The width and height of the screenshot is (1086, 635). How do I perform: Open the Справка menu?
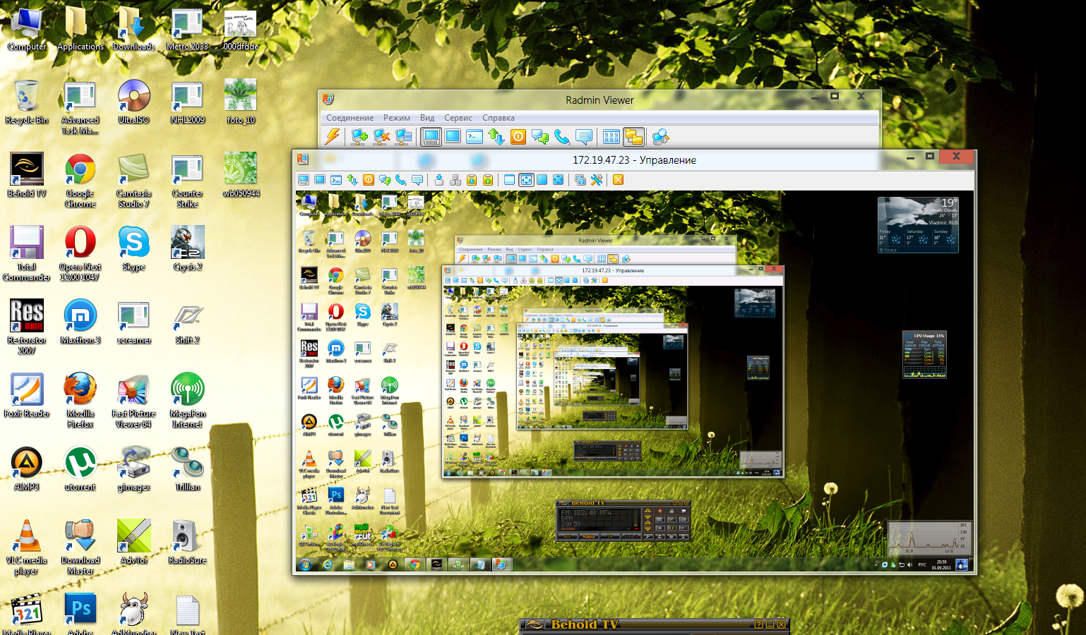pyautogui.click(x=499, y=118)
